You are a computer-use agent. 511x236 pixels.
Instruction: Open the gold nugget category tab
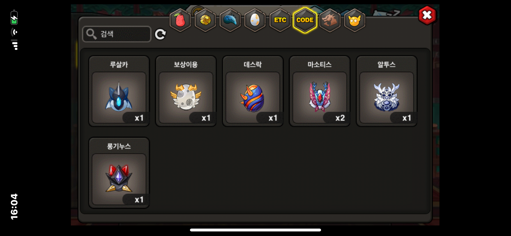(205, 20)
